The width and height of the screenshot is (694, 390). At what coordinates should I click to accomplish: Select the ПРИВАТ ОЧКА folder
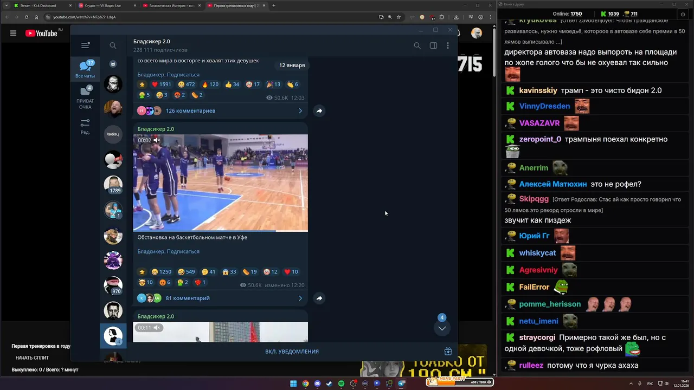point(85,97)
